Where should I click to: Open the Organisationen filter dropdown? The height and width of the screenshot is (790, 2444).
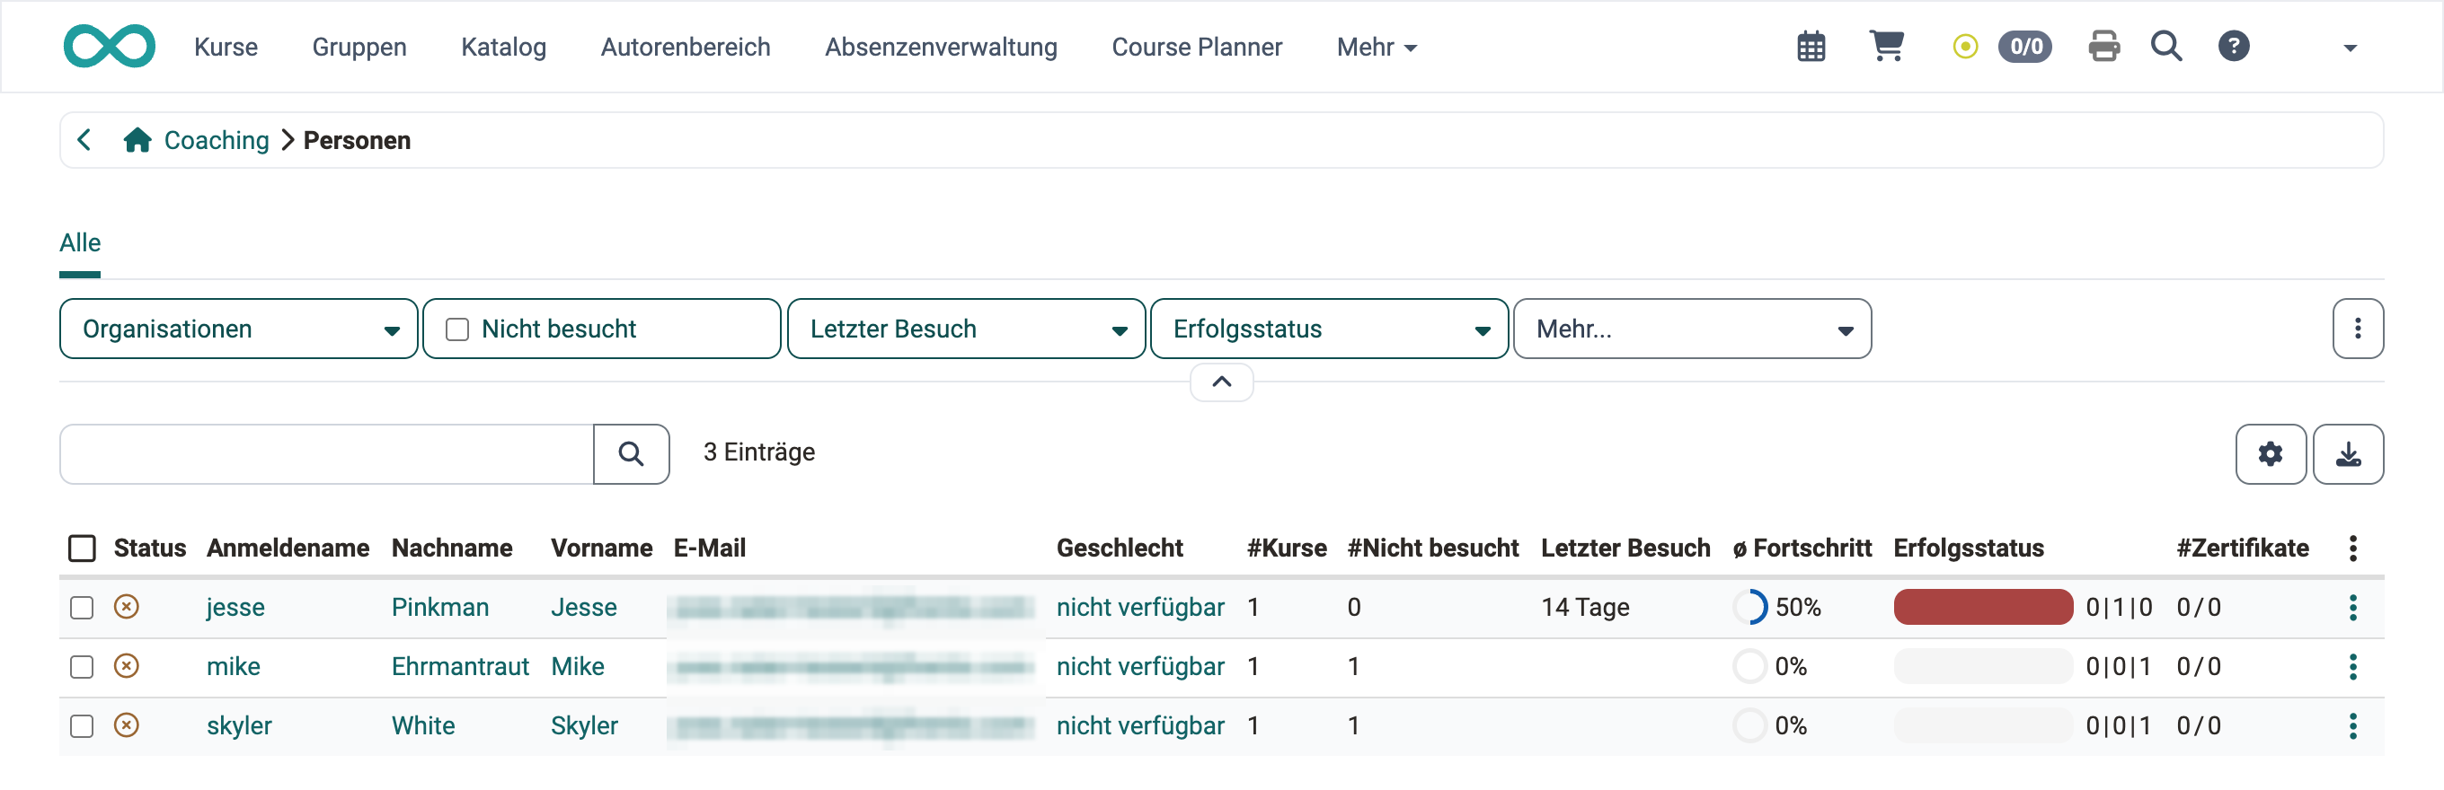tap(238, 329)
